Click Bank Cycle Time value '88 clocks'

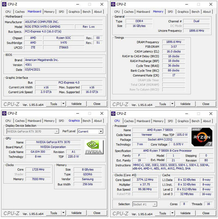tap(174, 70)
